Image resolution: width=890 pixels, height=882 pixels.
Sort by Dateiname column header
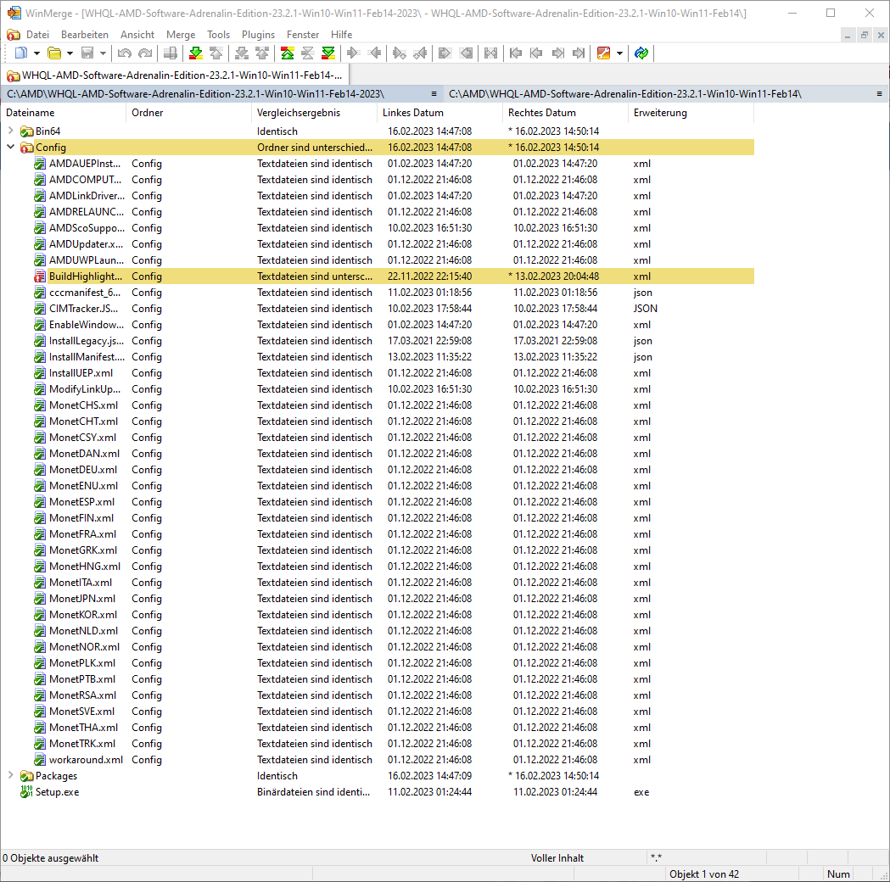pyautogui.click(x=63, y=113)
